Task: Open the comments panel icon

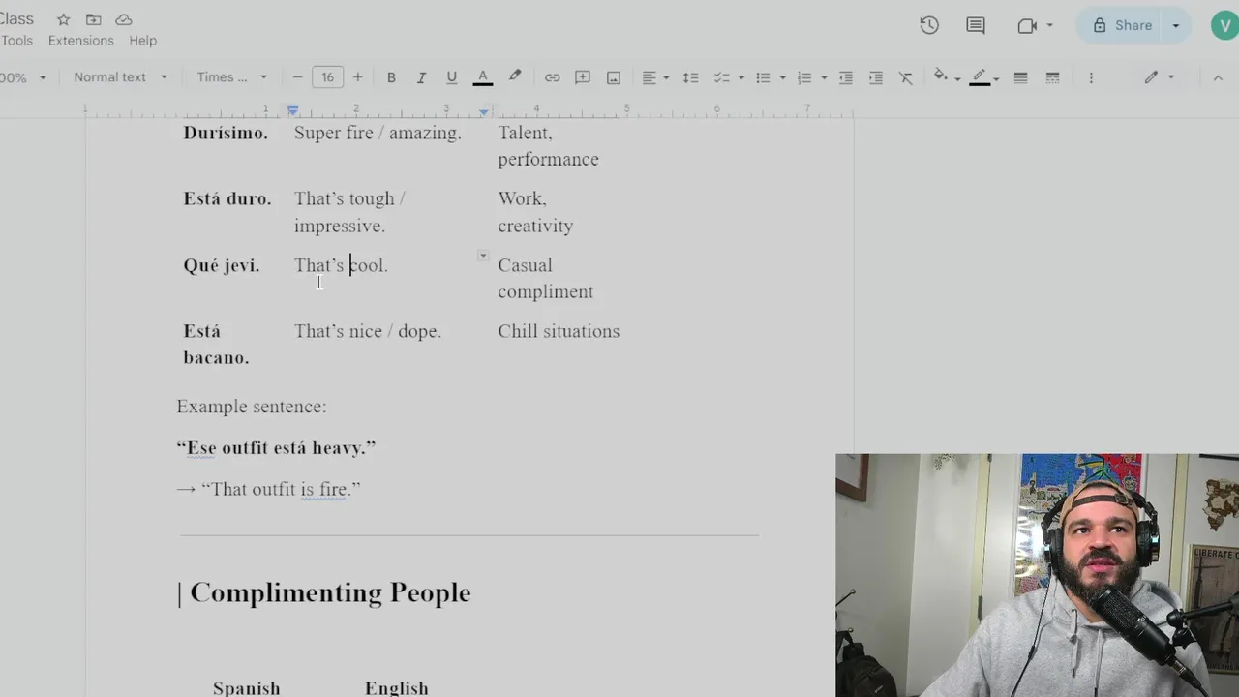Action: click(x=976, y=26)
